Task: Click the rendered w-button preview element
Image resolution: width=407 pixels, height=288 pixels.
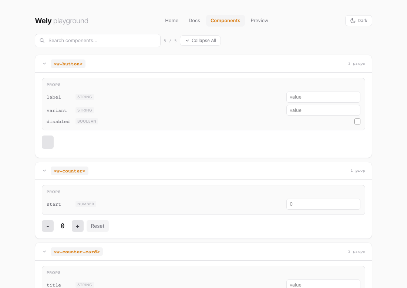Action: click(47, 142)
